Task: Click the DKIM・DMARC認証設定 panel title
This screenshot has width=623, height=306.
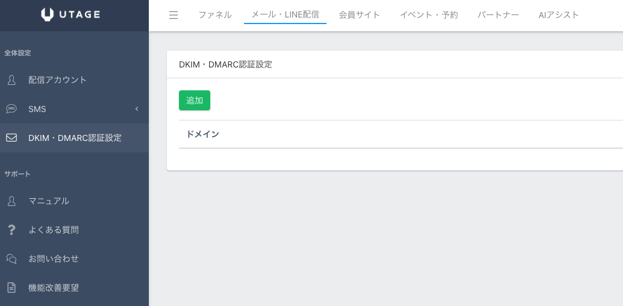Action: click(226, 64)
